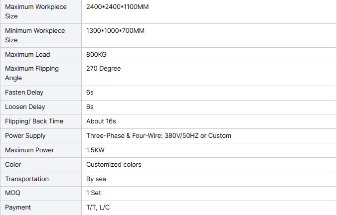
Task: Select the "T/T, L/C" payment value
Action: pos(98,208)
